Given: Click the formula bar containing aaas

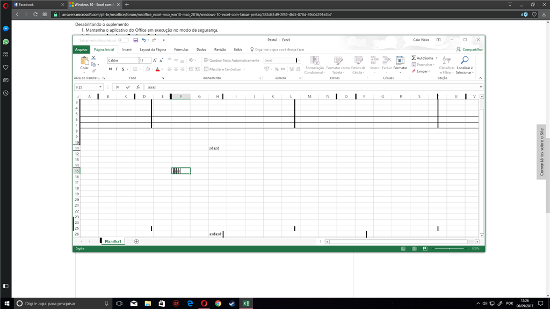Looking at the screenshot, I should click(x=312, y=87).
